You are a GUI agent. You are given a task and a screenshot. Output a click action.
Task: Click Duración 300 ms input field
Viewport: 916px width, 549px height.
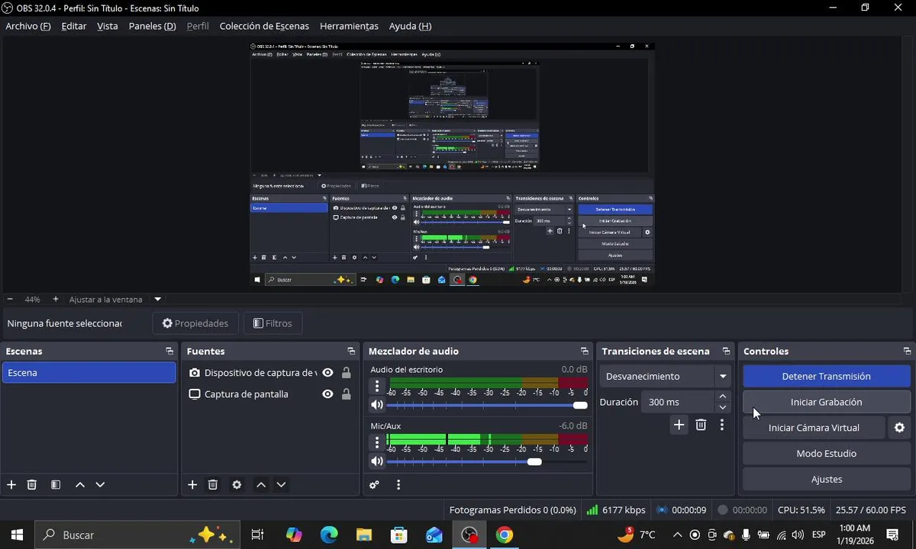tap(678, 402)
